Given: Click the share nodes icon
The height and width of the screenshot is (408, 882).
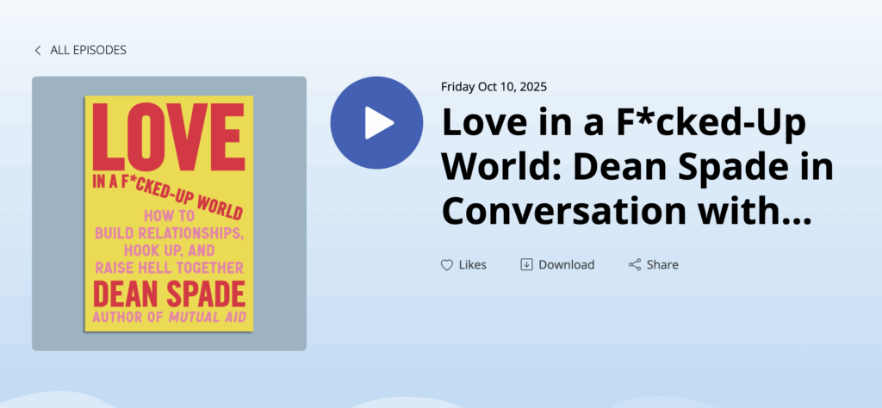Looking at the screenshot, I should tap(635, 265).
